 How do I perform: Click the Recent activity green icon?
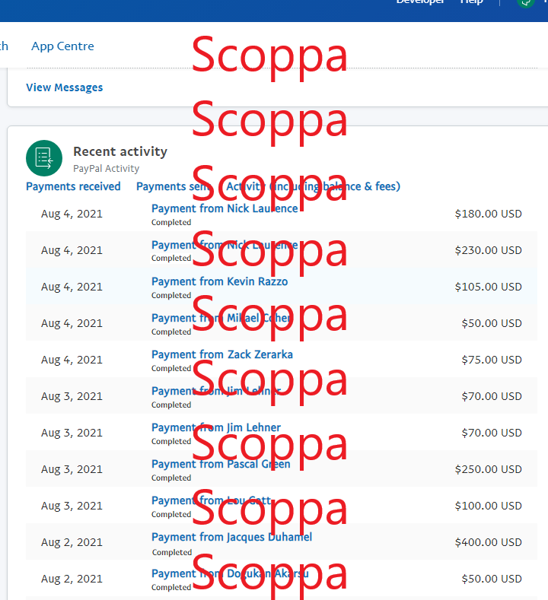pyautogui.click(x=44, y=158)
